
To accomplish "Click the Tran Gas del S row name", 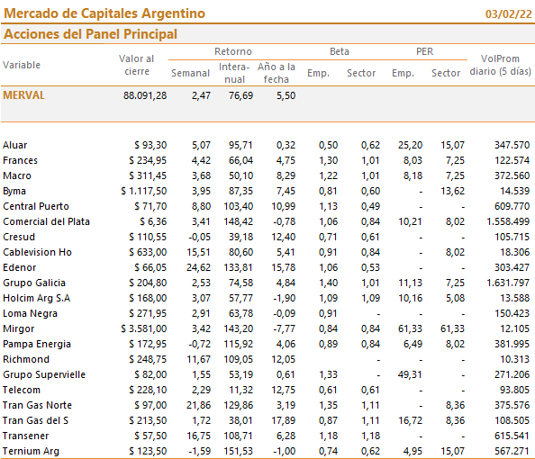I will point(35,420).
